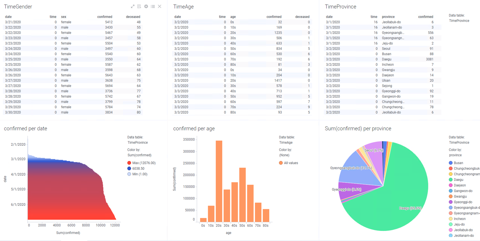Image resolution: width=480 pixels, height=241 pixels.
Task: Change Color by province selector
Action: (x=455, y=155)
